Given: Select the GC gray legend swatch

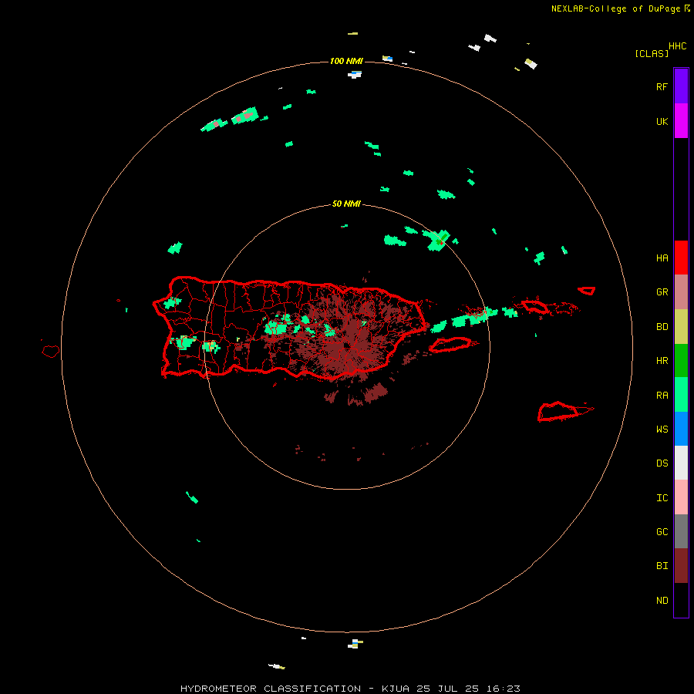Looking at the screenshot, I should coord(681,531).
